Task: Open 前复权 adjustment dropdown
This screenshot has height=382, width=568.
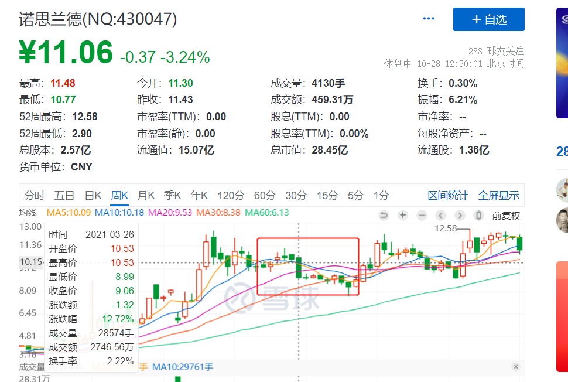Action: 506,216
